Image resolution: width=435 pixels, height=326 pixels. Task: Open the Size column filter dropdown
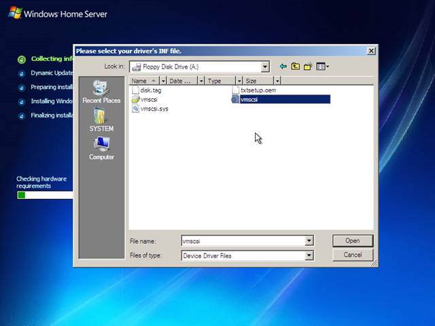click(x=277, y=81)
